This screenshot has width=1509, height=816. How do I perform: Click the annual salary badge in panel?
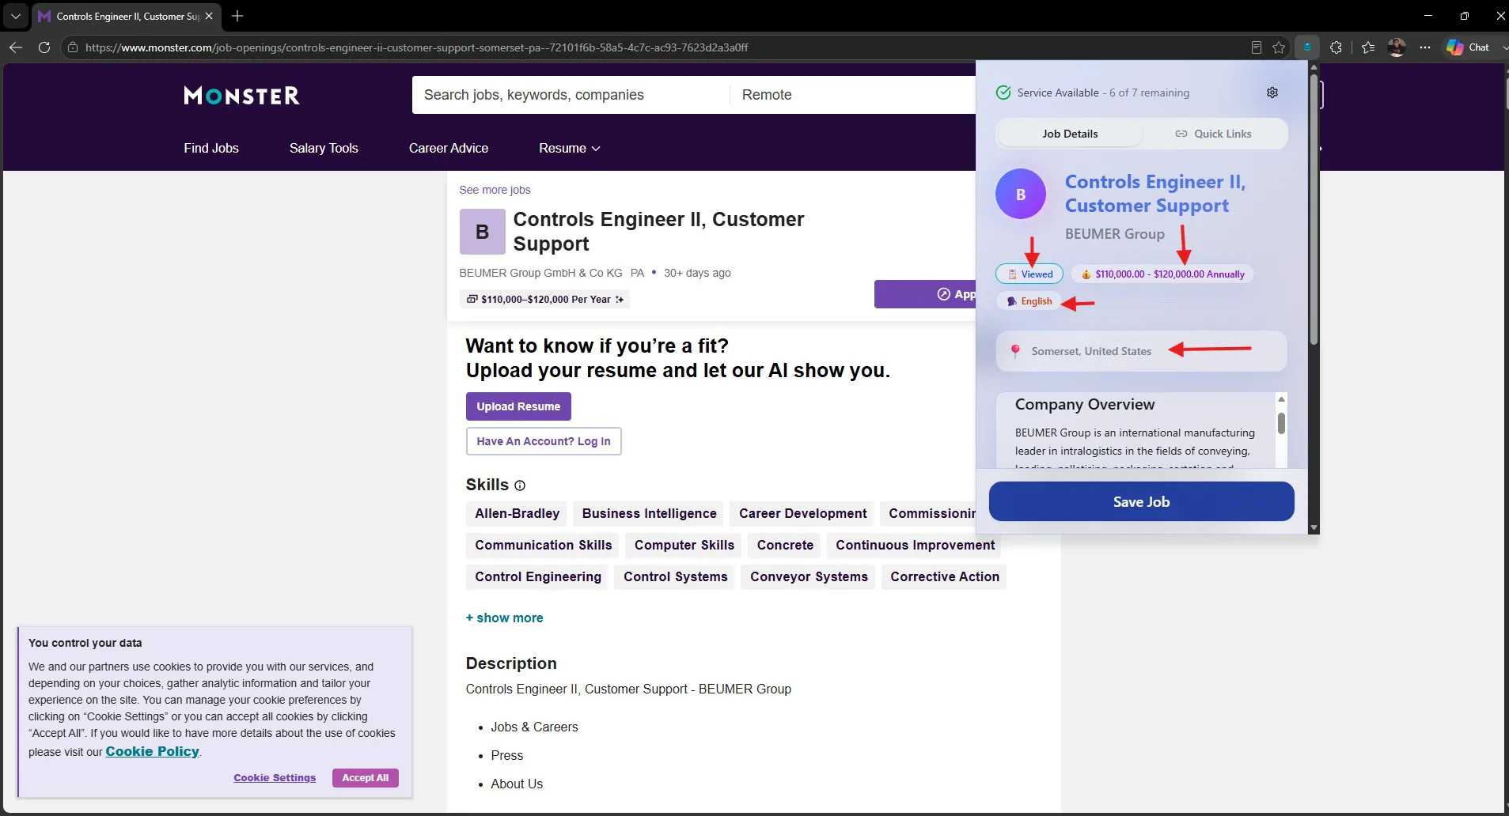pos(1162,274)
